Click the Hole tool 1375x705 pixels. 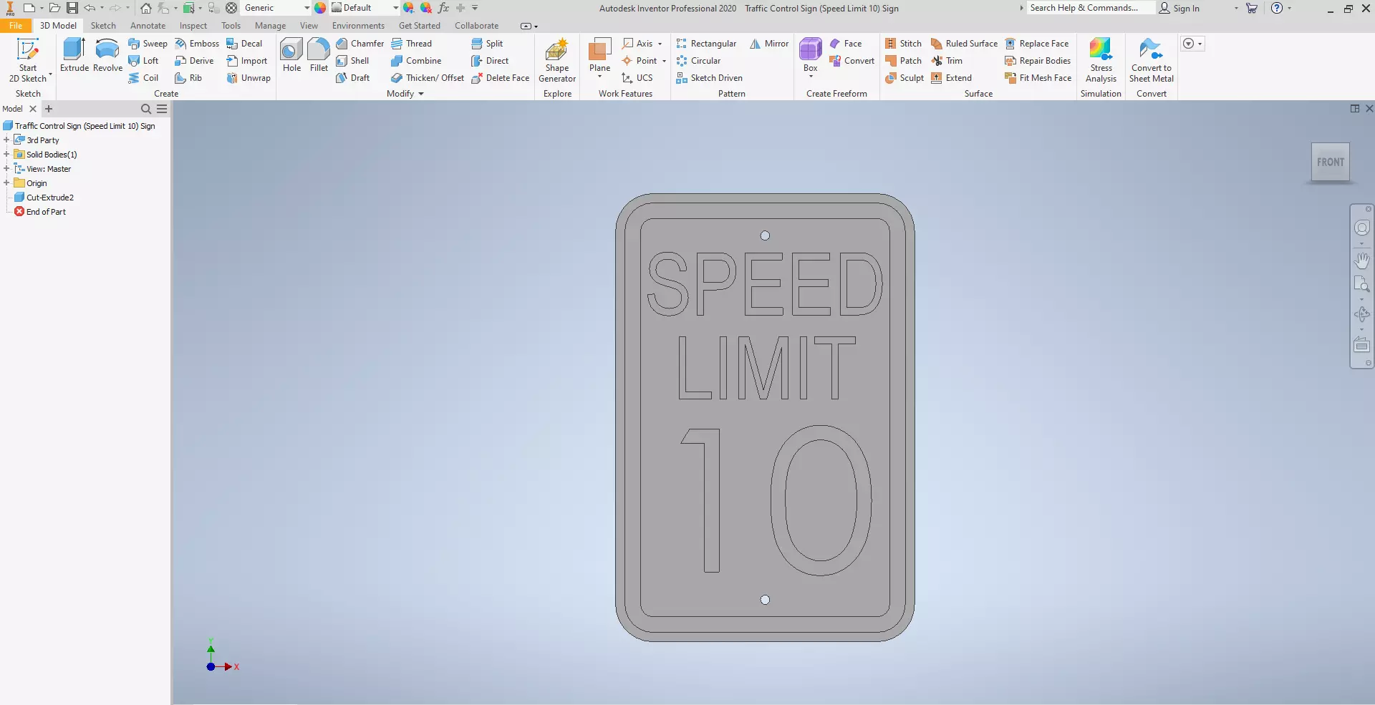click(x=291, y=56)
